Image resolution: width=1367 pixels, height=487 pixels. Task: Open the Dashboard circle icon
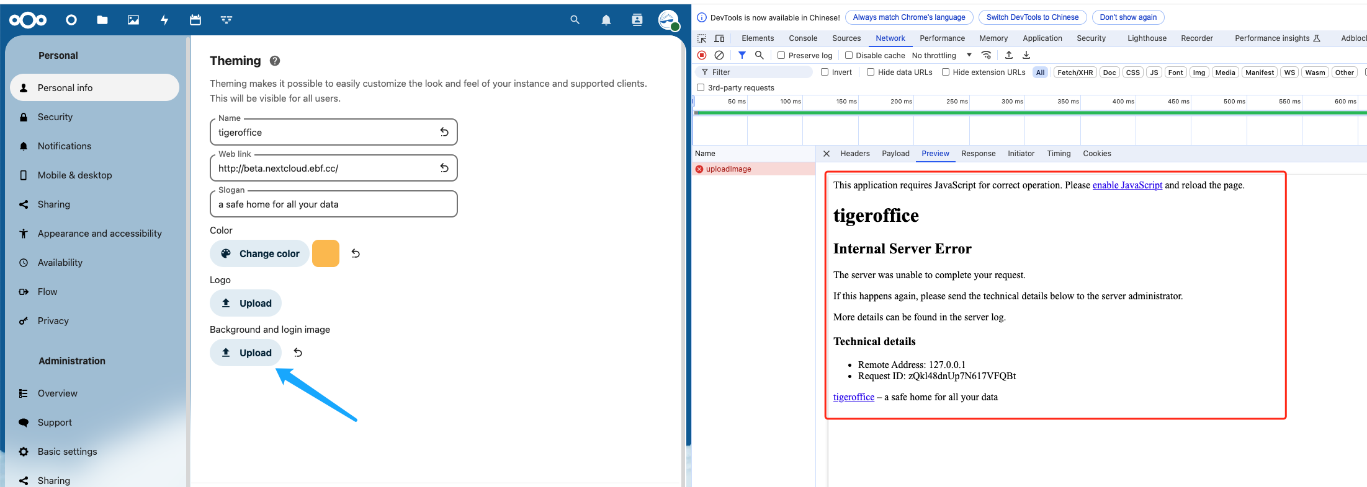click(71, 20)
